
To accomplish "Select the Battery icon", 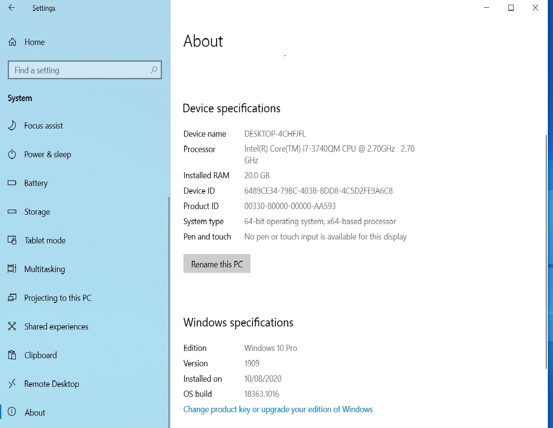I will 12,183.
